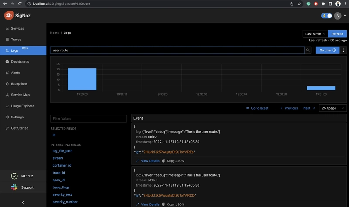Click the small 19:31:00 histogram bar

click(321, 88)
